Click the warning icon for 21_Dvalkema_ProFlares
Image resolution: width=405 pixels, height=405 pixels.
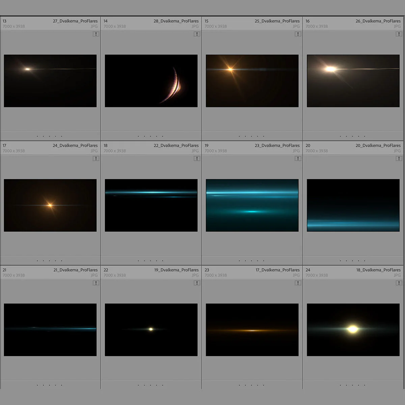pos(96,283)
